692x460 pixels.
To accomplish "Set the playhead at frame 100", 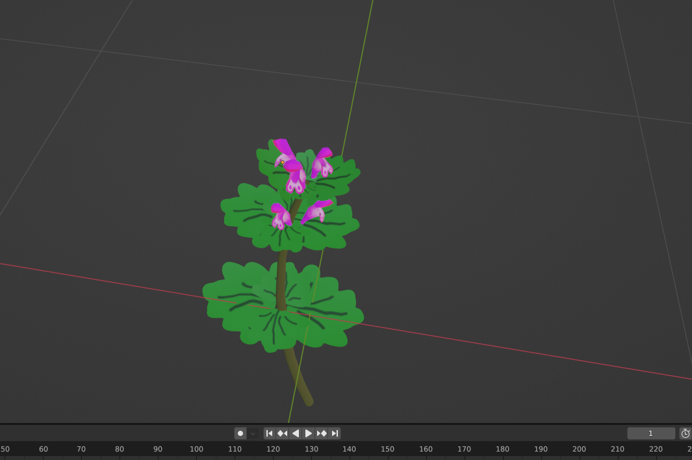I will pos(196,450).
